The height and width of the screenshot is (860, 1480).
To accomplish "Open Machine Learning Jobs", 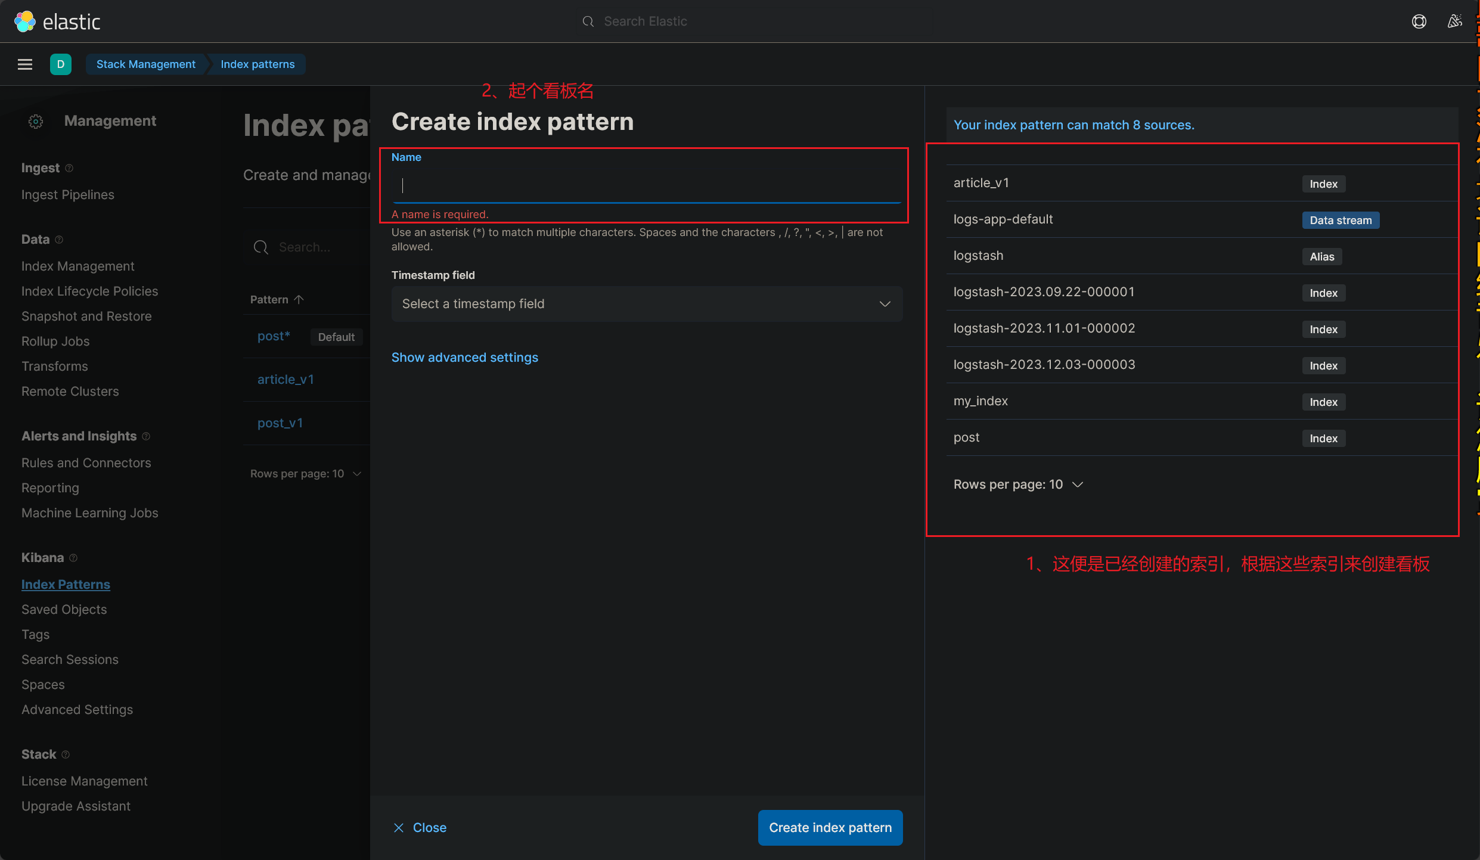I will pyautogui.click(x=90, y=513).
